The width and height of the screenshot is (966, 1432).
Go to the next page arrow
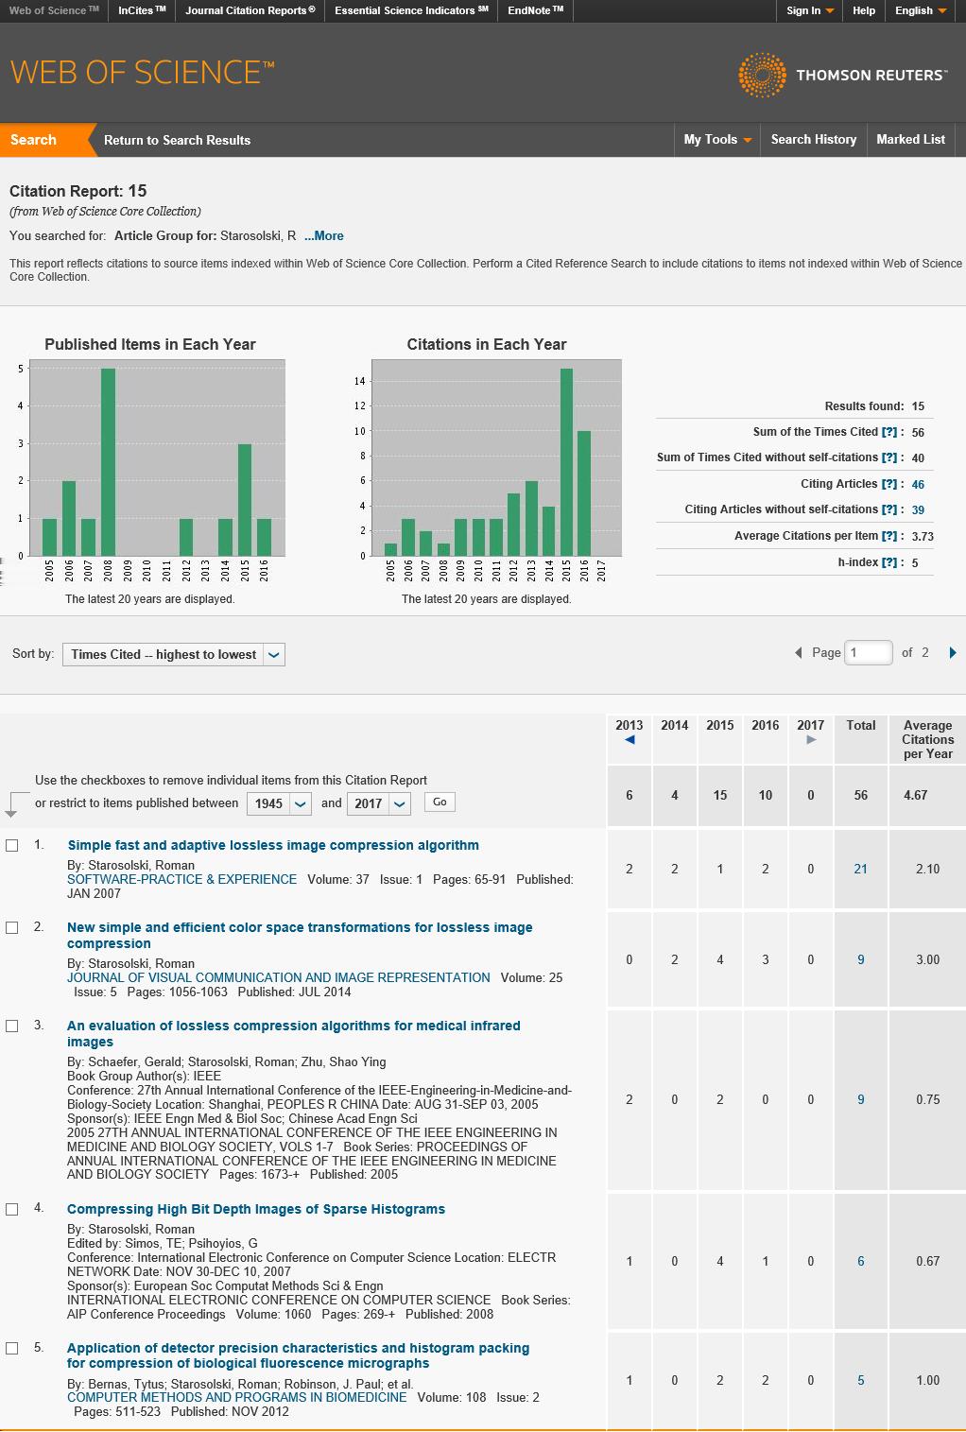(953, 653)
